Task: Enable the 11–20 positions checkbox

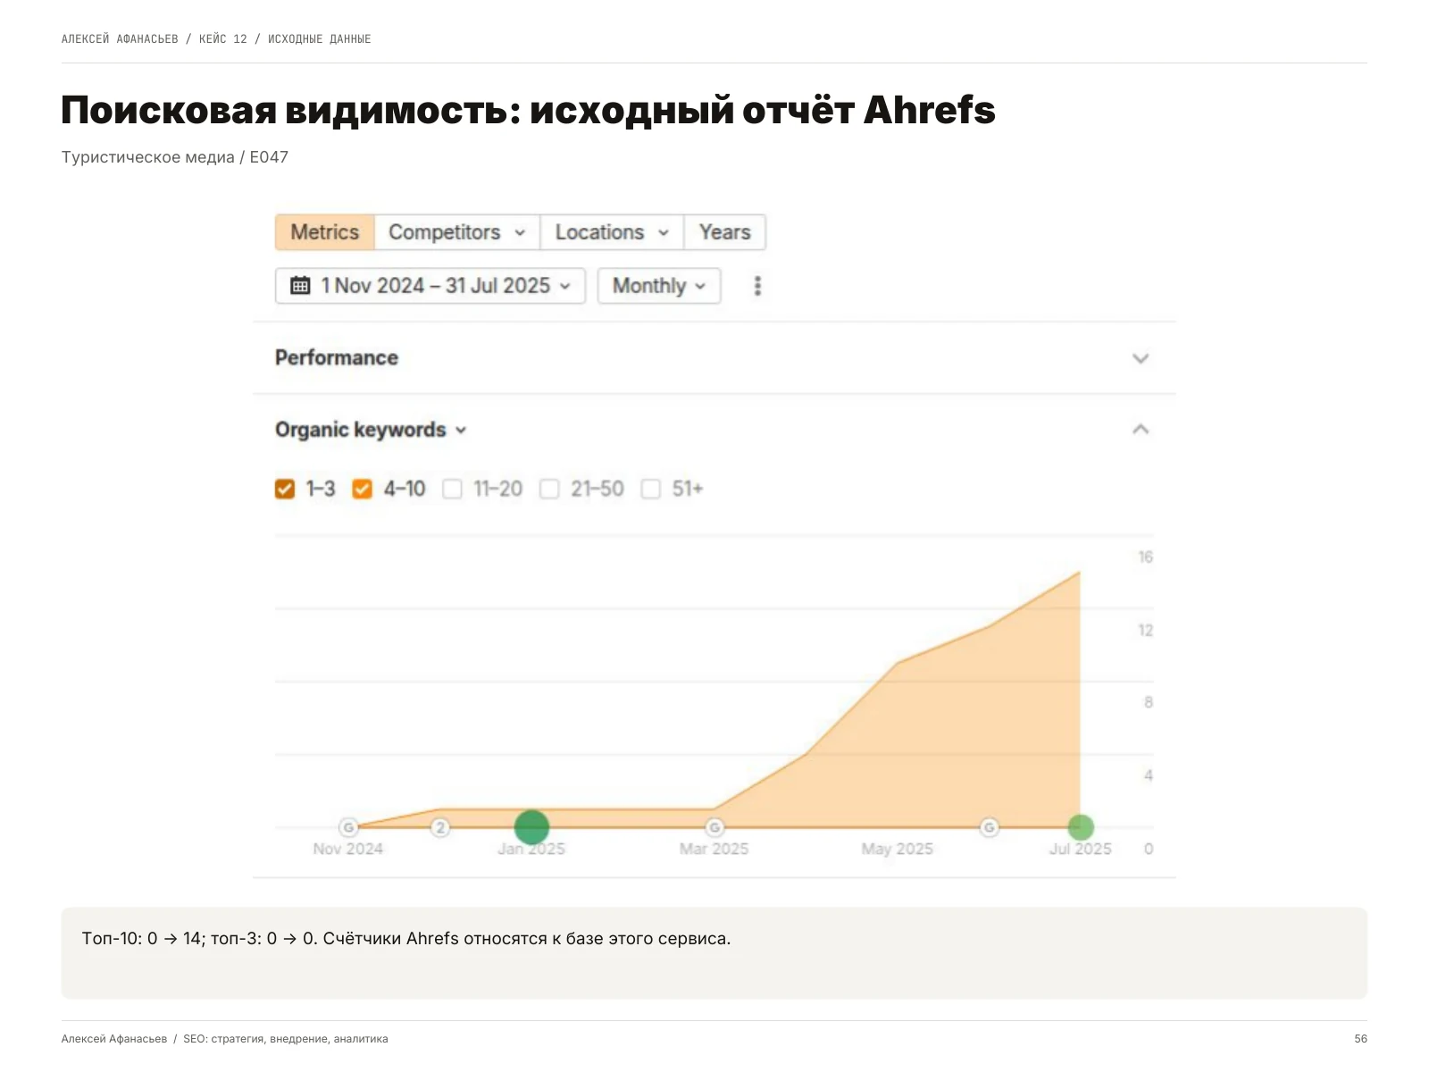Action: pos(453,489)
